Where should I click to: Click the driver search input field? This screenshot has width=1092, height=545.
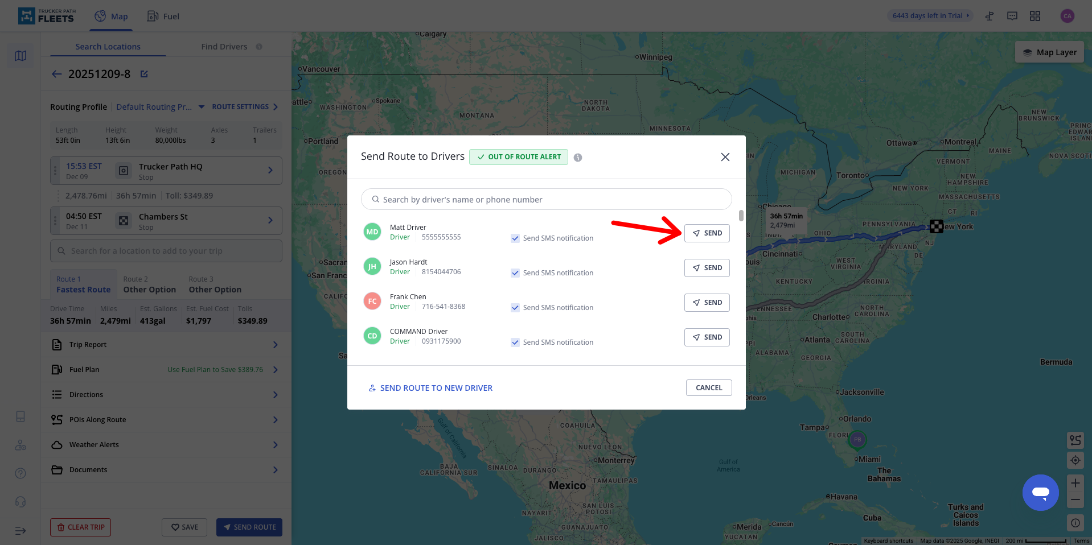(546, 200)
